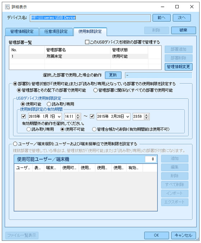Select 管理部署とその配下の部署で使用可能 option
This screenshot has width=201, height=243.
pyautogui.click(x=19, y=90)
